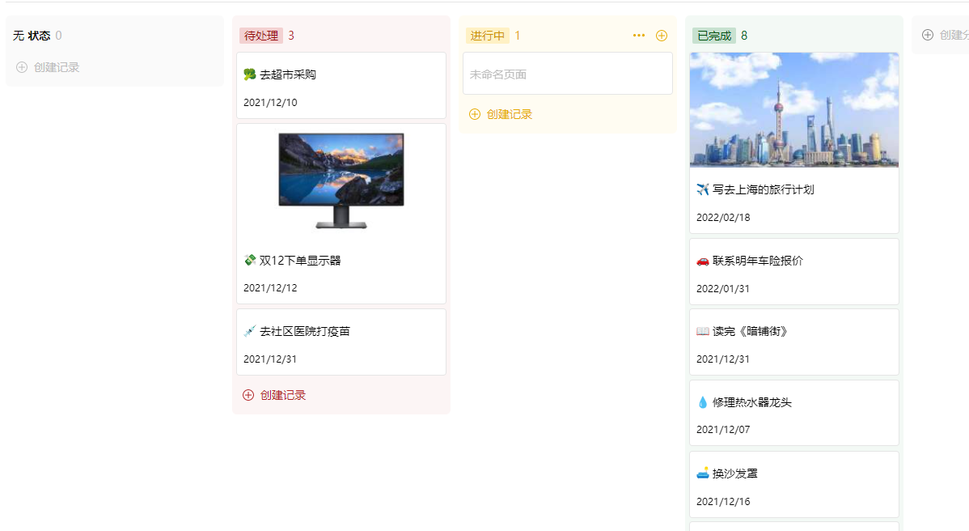Select the 无状态 column header

click(32, 36)
